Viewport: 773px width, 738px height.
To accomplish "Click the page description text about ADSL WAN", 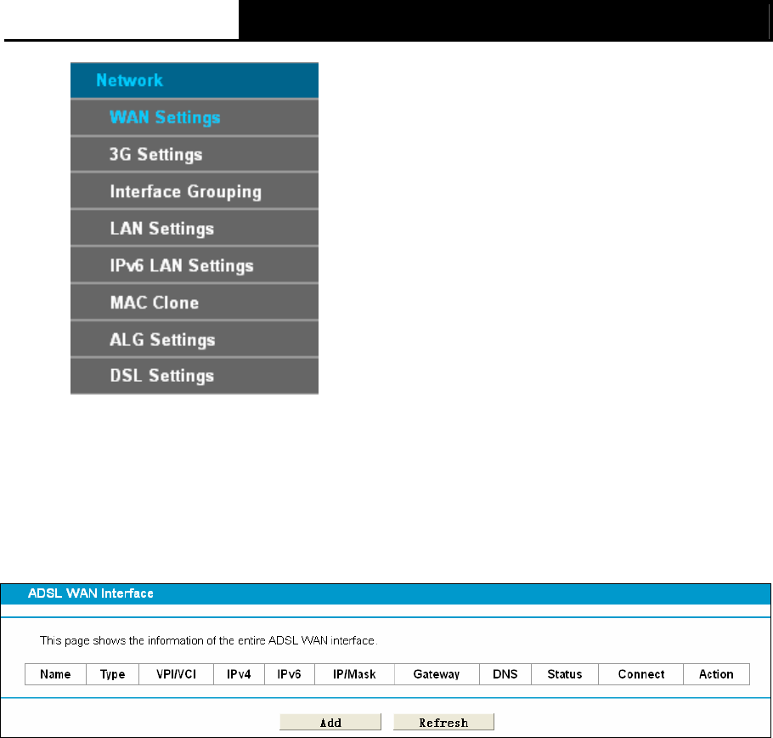I will [x=208, y=641].
